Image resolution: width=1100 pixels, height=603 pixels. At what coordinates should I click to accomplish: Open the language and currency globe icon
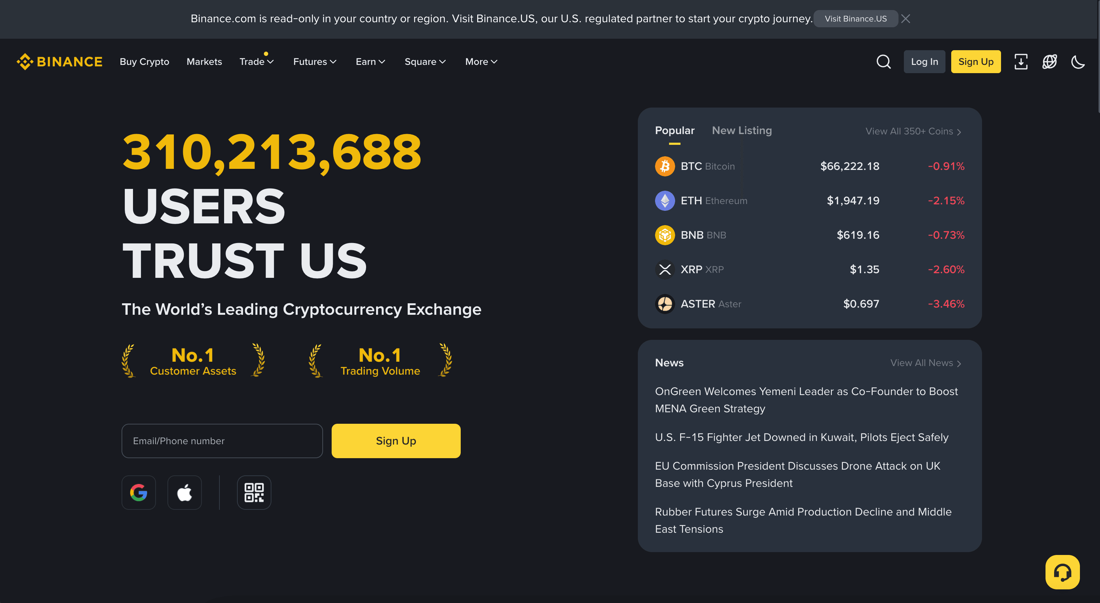pyautogui.click(x=1049, y=62)
